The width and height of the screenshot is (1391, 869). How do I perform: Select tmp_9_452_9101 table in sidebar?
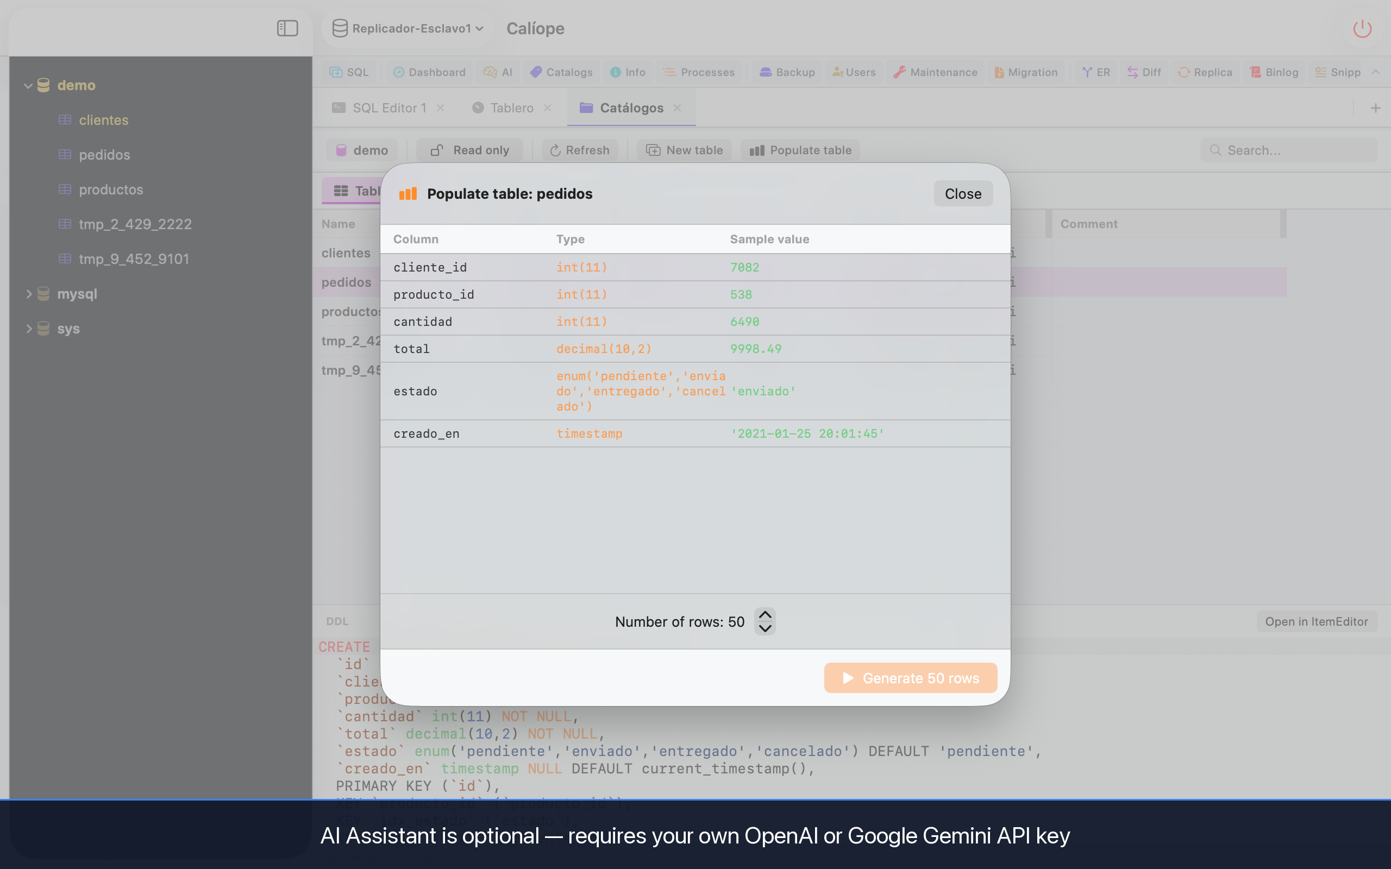click(134, 259)
